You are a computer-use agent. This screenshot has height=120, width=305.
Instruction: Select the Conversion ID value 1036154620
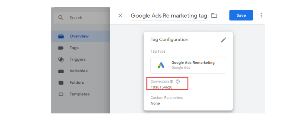tap(161, 87)
